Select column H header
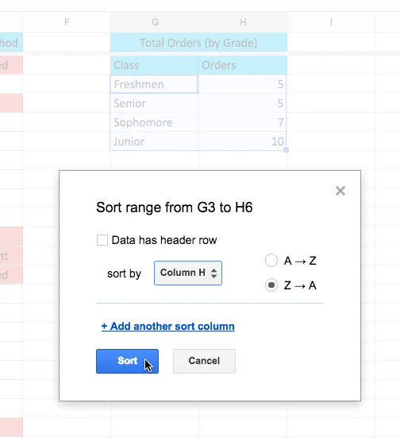The height and width of the screenshot is (438, 400). point(243,22)
